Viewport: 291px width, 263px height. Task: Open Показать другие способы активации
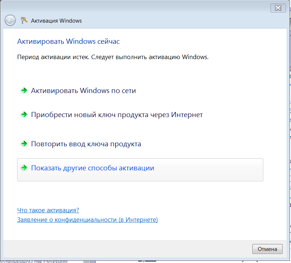click(140, 170)
